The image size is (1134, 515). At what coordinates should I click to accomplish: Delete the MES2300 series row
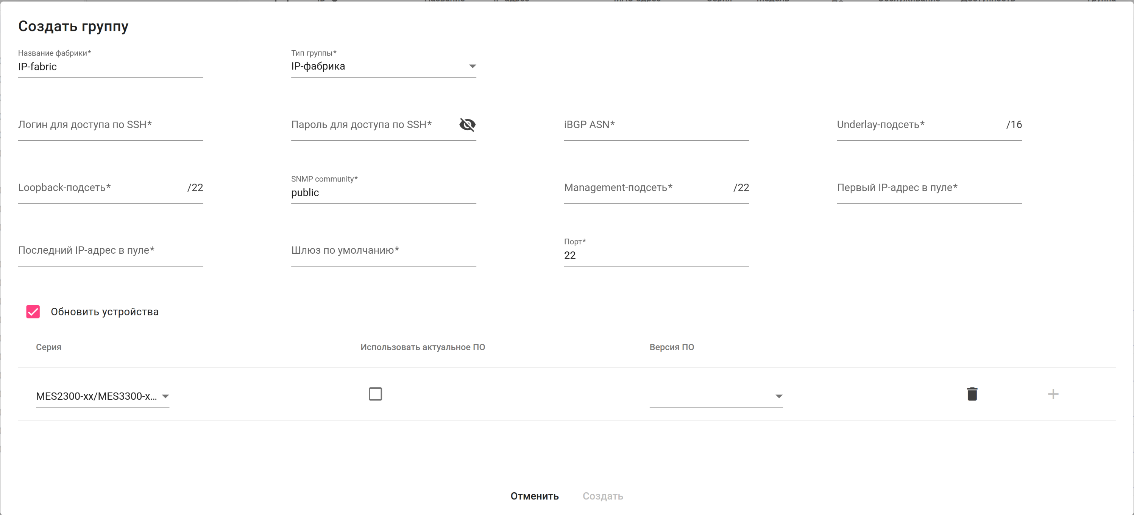[x=972, y=394]
